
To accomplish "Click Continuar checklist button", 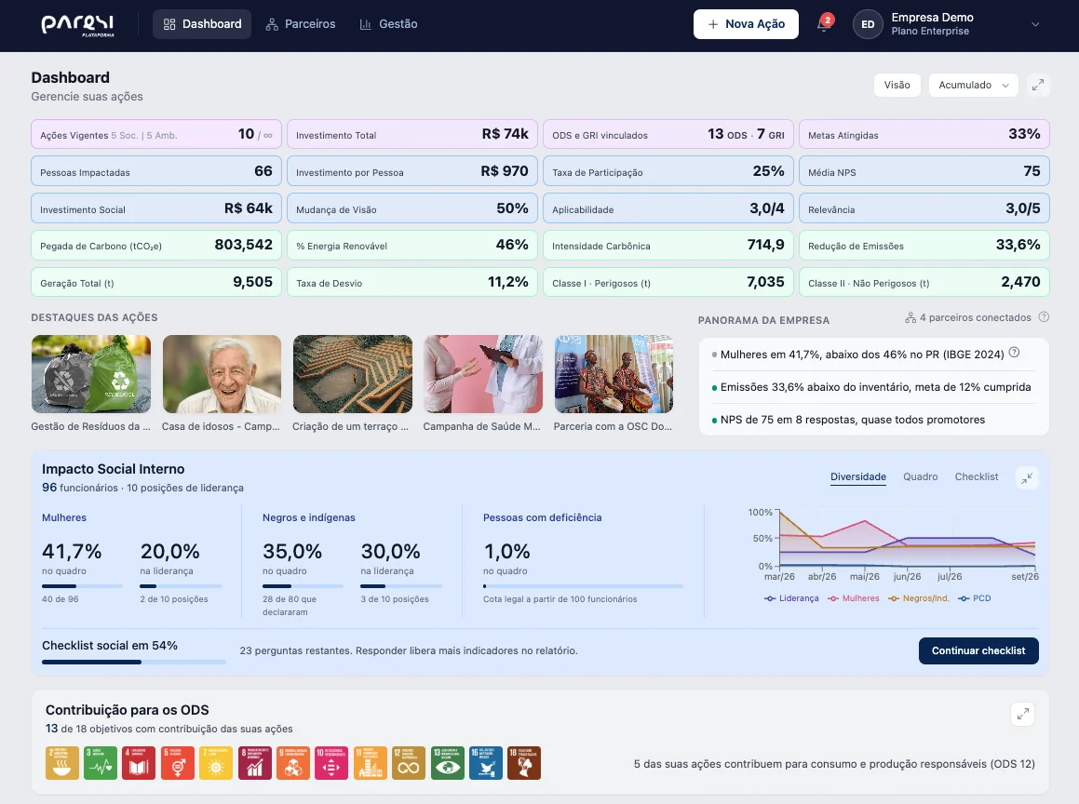I will pyautogui.click(x=978, y=650).
